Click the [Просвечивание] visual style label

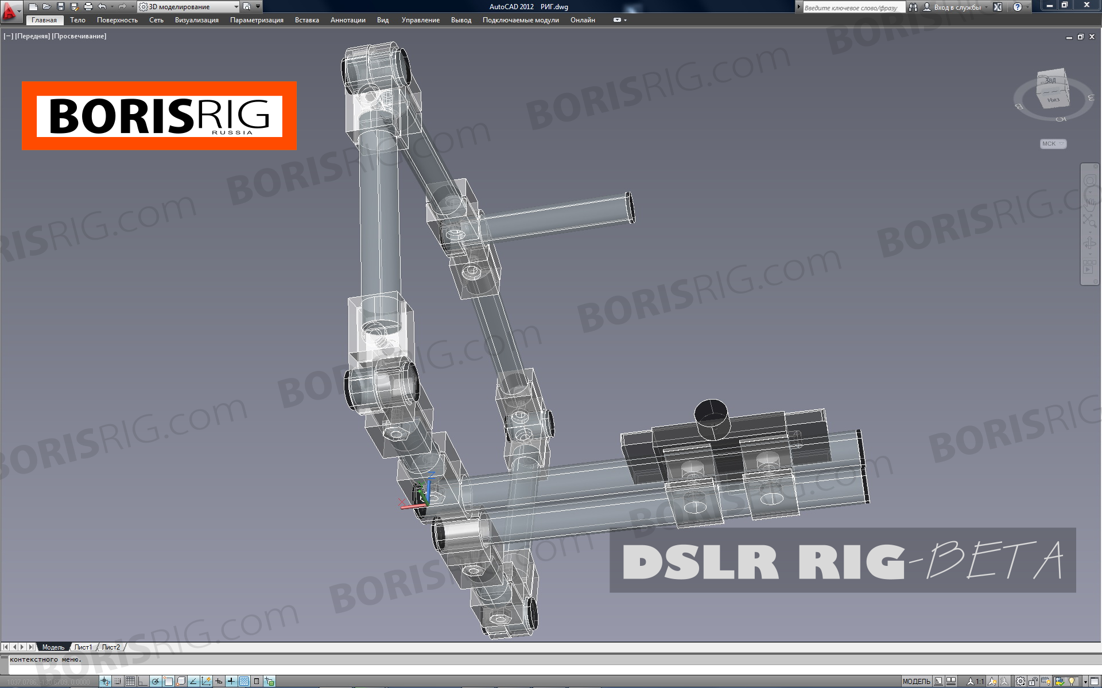click(79, 36)
